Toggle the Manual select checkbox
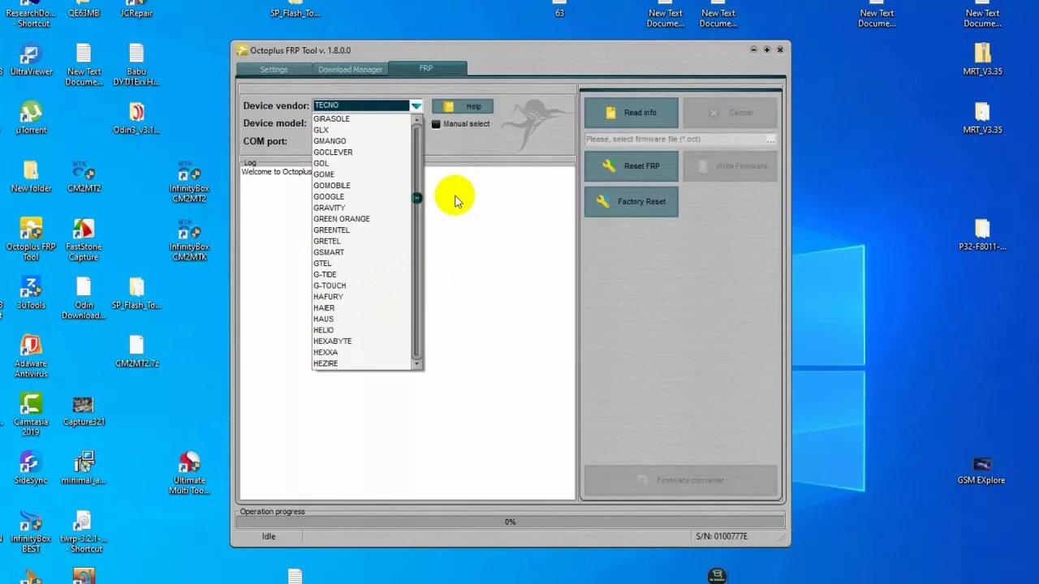Screen dimensions: 1039x584 pyautogui.click(x=436, y=124)
